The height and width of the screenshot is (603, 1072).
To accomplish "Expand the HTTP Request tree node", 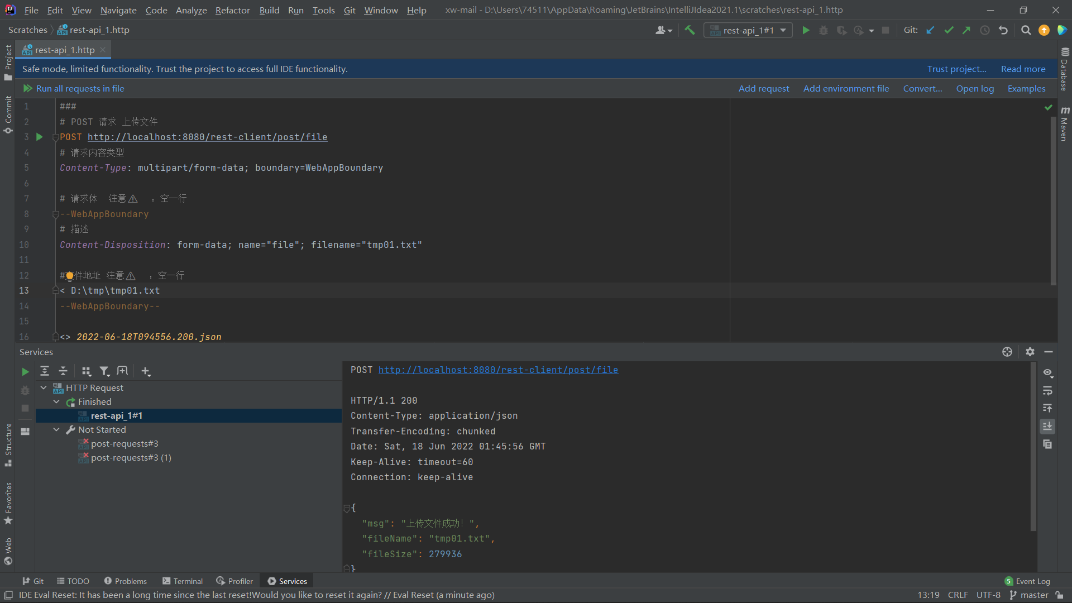I will pos(44,387).
